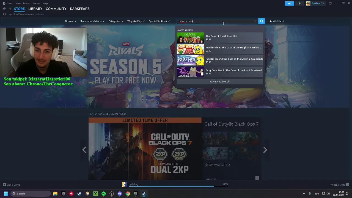
Task: Click the microphone tray icon
Action: click(x=310, y=194)
